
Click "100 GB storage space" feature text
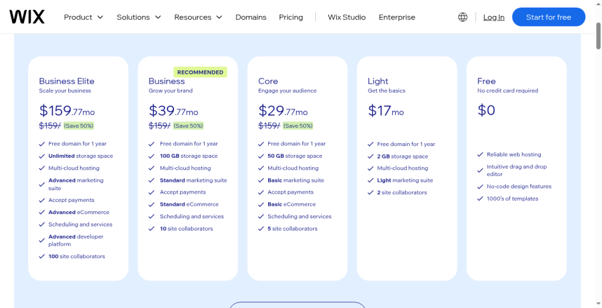(189, 156)
